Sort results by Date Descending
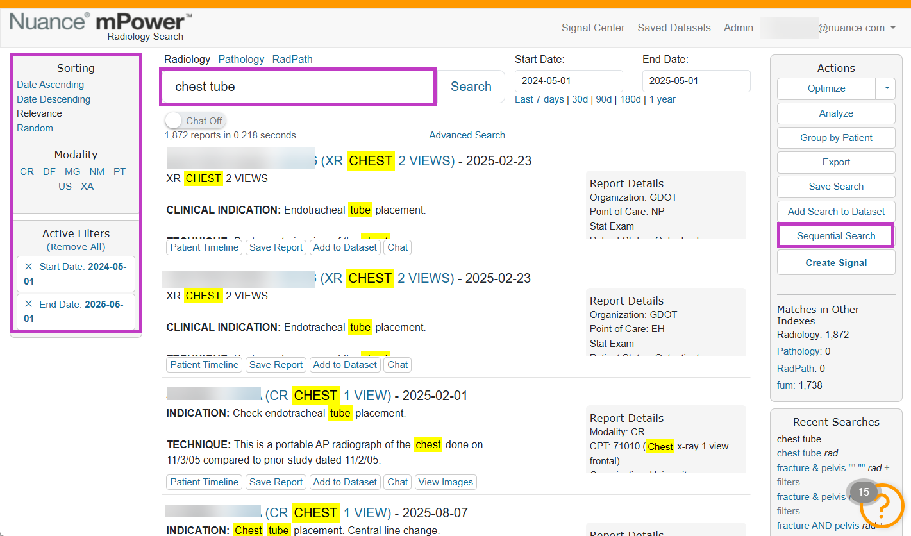This screenshot has height=536, width=911. pyautogui.click(x=53, y=99)
